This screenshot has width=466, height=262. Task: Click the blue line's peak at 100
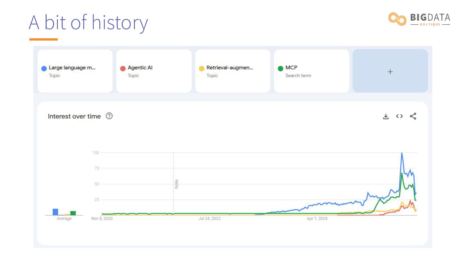coord(402,153)
